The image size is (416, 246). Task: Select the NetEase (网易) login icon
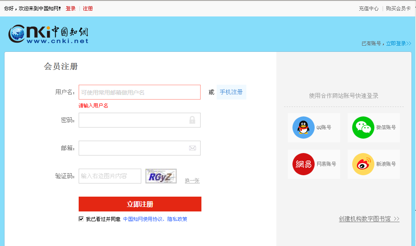tap(303, 164)
